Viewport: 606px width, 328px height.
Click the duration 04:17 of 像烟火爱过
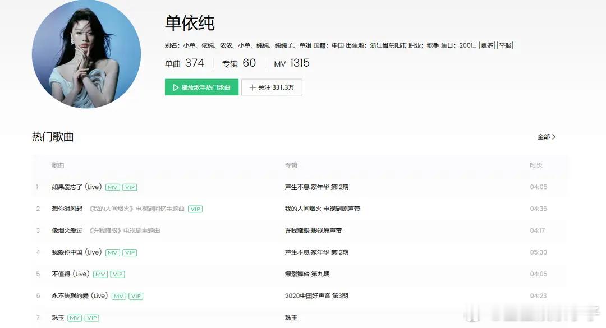[537, 230]
